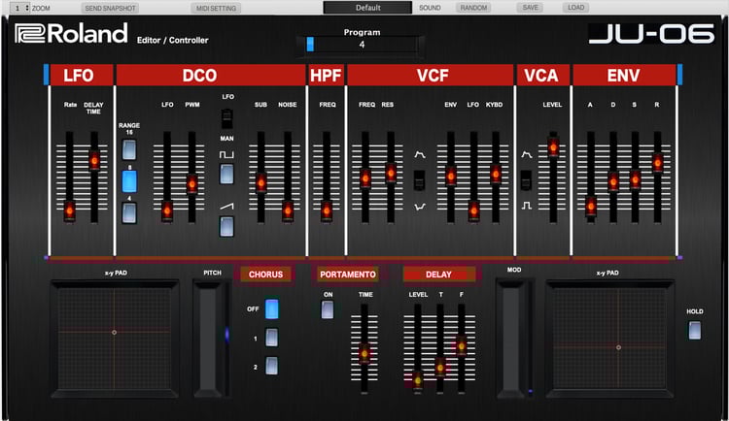Click the ENV Attack slider knob

pyautogui.click(x=591, y=207)
